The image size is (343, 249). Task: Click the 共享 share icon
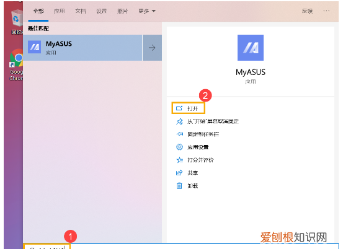coord(179,173)
